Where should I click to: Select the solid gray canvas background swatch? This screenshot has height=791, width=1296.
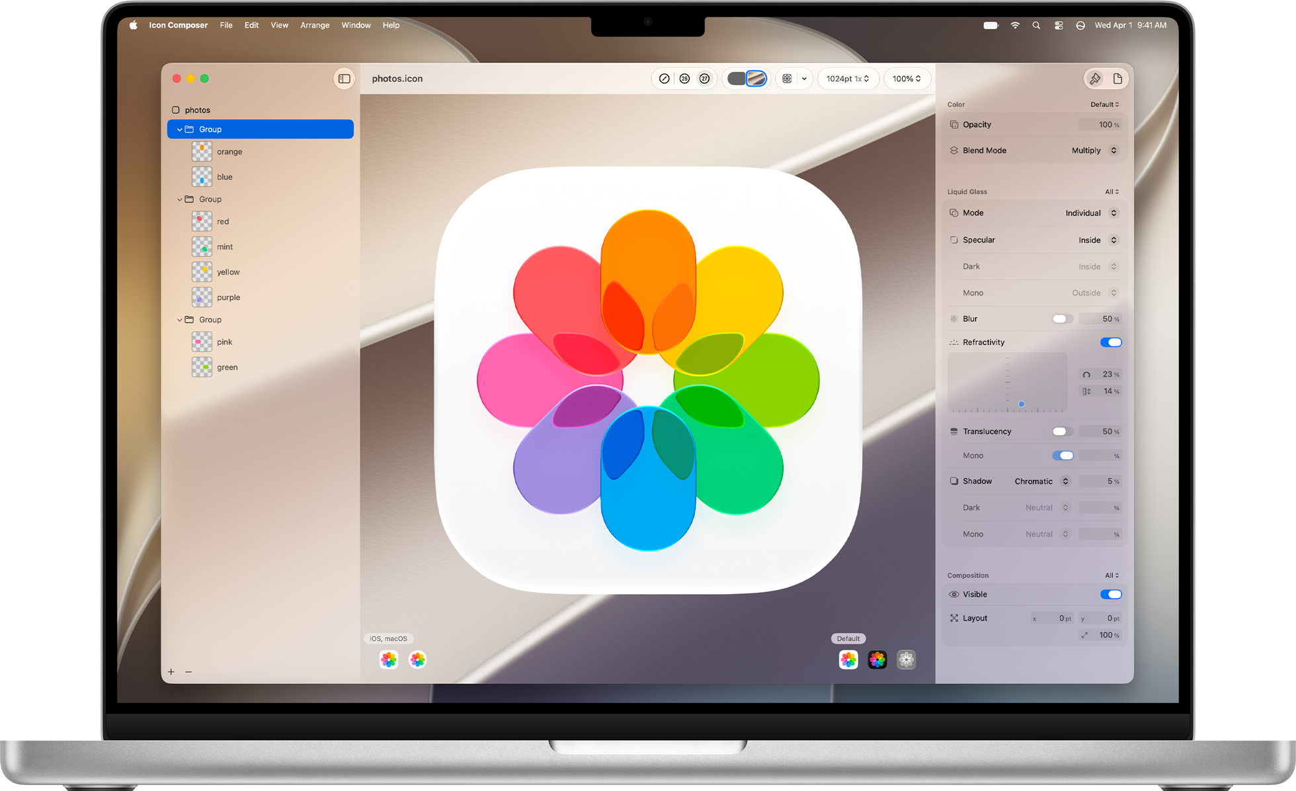point(736,79)
